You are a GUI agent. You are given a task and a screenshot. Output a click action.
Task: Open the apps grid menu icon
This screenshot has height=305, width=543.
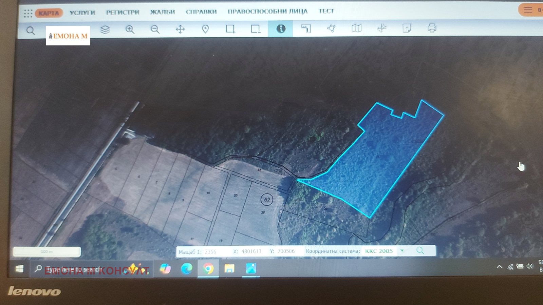click(28, 13)
